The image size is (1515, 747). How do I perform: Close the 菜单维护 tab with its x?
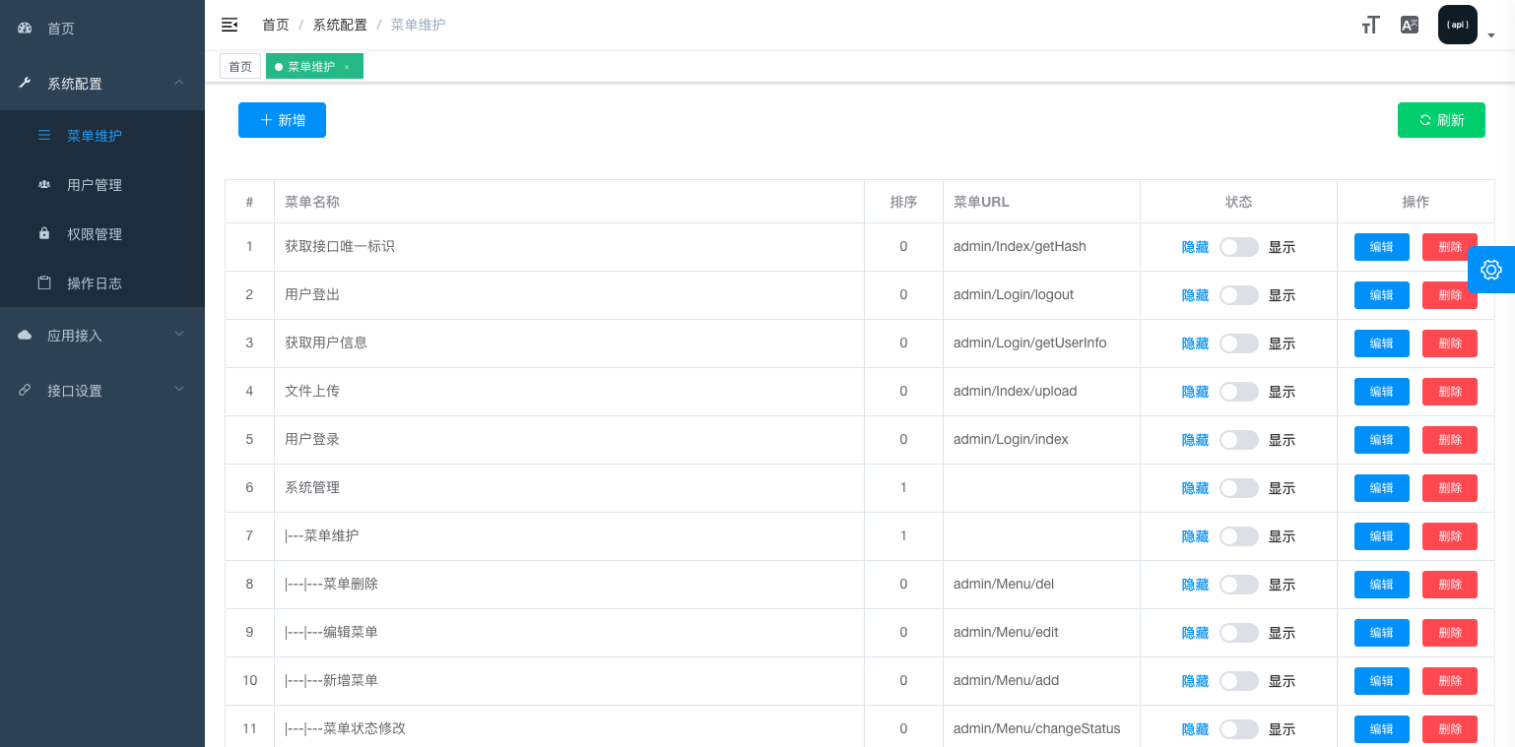coord(347,67)
